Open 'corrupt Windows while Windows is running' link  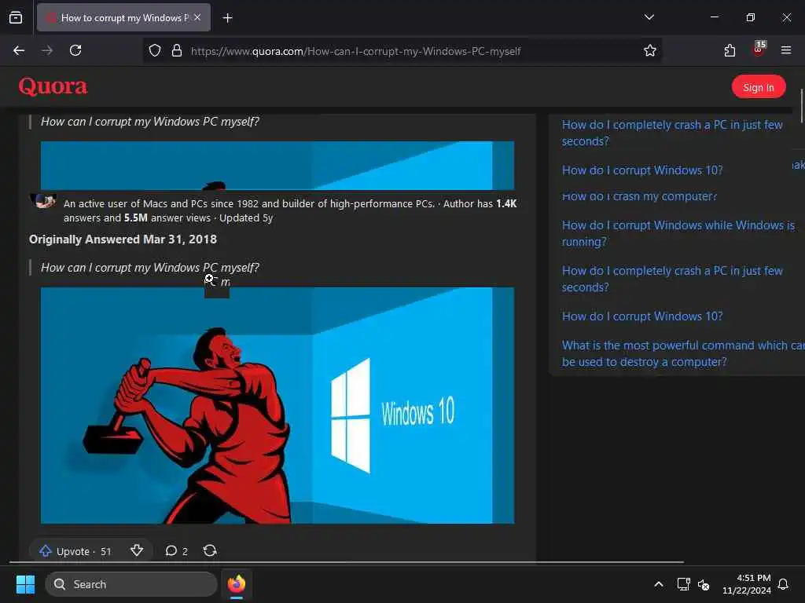pos(678,233)
